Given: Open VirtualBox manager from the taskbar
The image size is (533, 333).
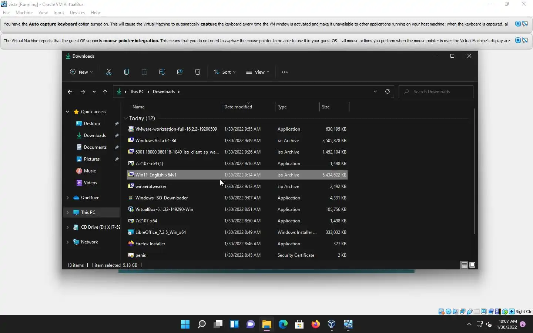Looking at the screenshot, I should point(332,324).
